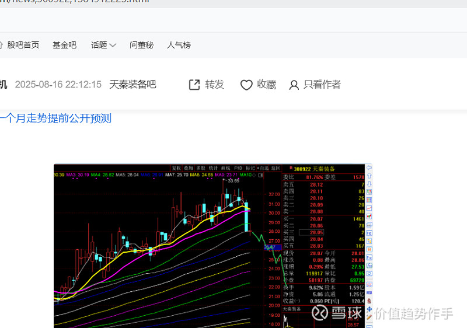
Task: Click the 换手 value 9.62%
Action: pyautogui.click(x=316, y=288)
